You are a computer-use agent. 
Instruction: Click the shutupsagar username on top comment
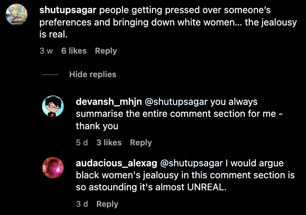pos(68,10)
